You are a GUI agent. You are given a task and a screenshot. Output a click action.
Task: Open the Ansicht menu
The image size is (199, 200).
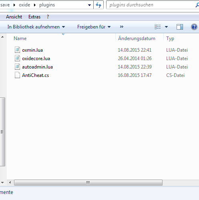[14, 17]
